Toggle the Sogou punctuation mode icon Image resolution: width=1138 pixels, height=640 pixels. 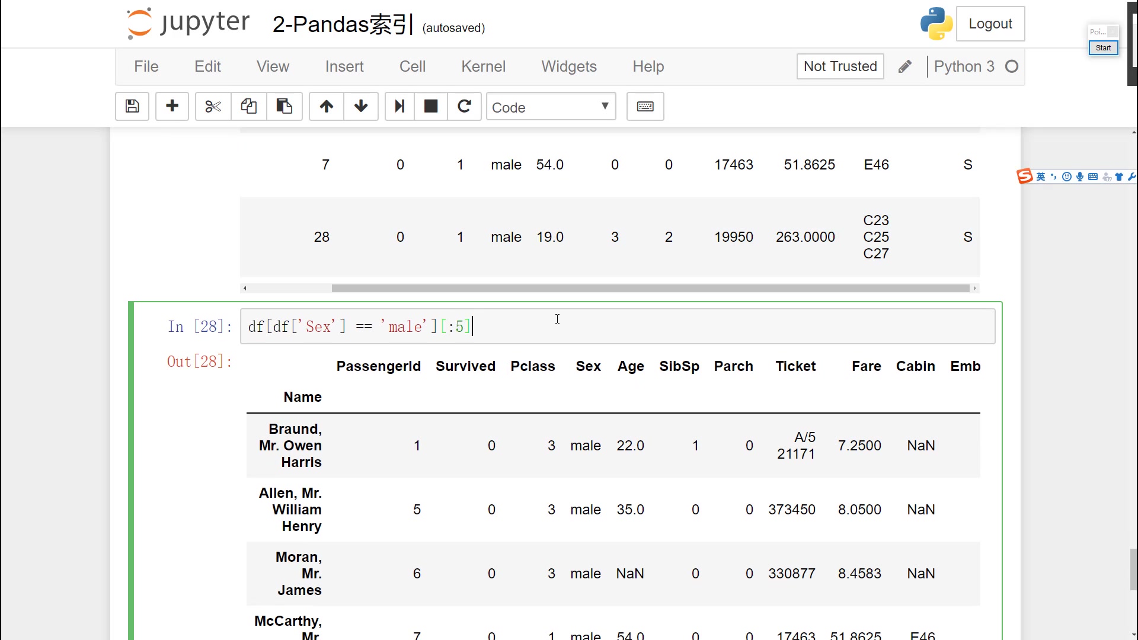pos(1054,177)
